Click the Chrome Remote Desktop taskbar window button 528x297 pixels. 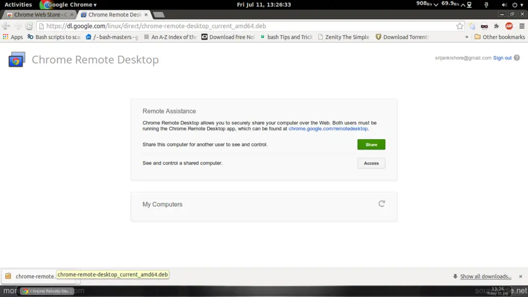click(x=47, y=291)
